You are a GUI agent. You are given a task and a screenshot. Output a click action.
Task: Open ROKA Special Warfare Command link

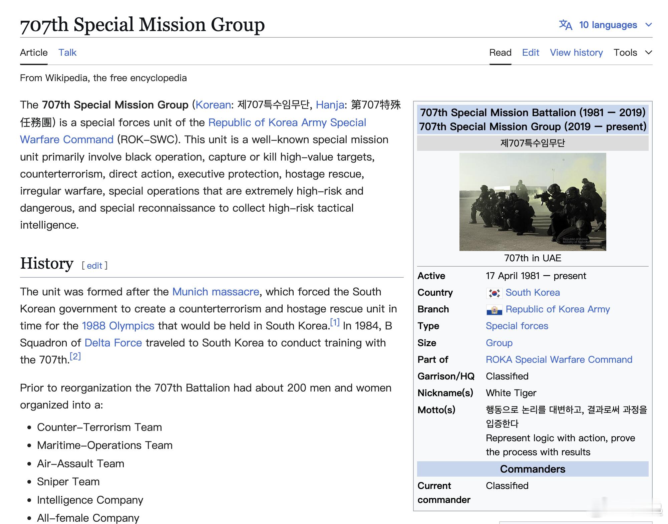[x=559, y=359]
